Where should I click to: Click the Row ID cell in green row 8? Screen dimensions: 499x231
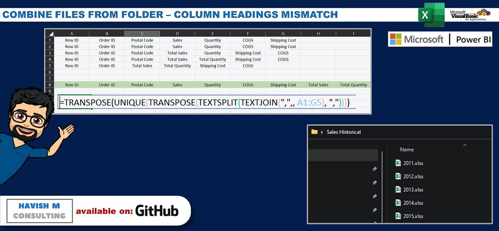pos(72,85)
